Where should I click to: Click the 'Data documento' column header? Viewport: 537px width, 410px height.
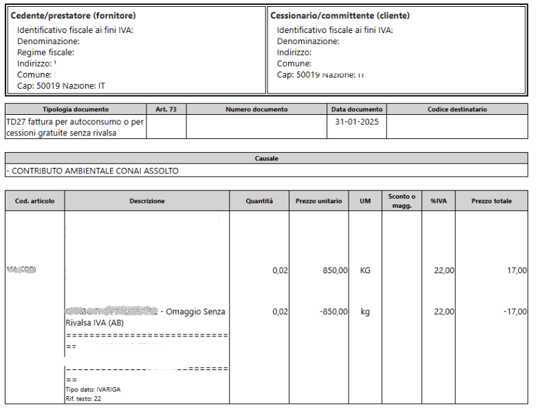[x=357, y=109]
